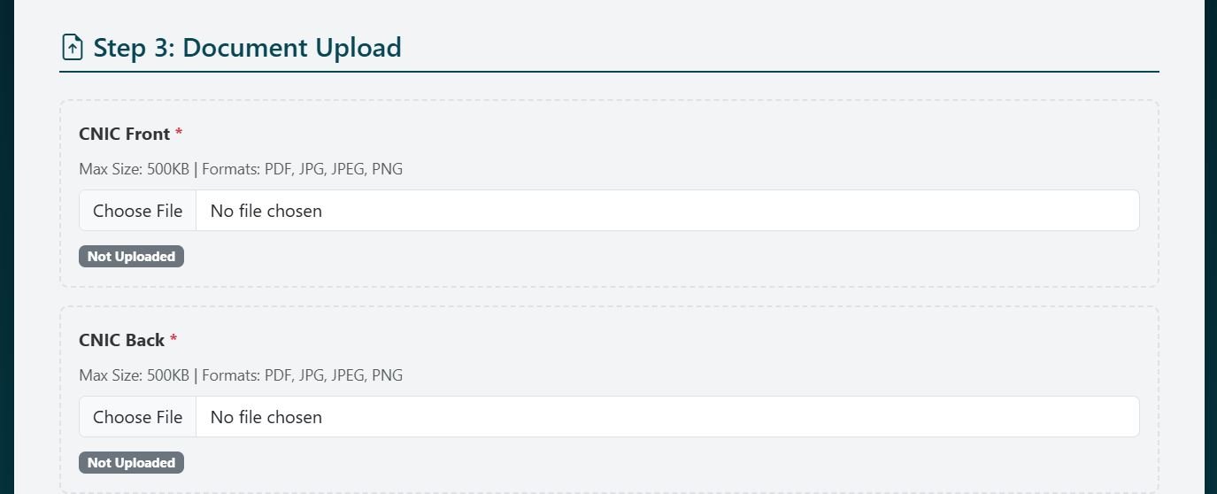Click the document upload icon in heading
The width and height of the screenshot is (1217, 494).
[72, 47]
